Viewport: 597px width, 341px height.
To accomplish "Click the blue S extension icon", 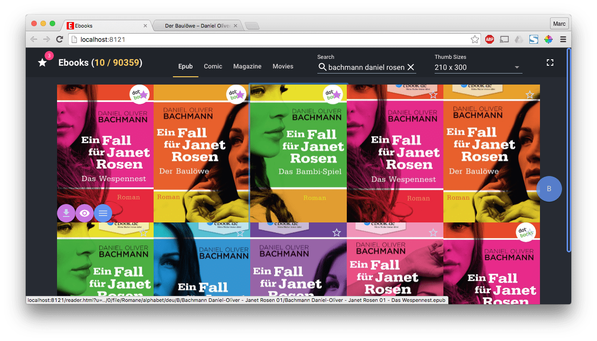I will [x=534, y=40].
